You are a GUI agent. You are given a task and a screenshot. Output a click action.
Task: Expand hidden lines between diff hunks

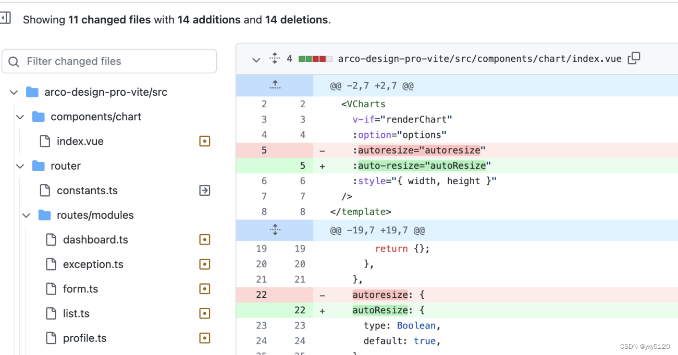coord(275,230)
